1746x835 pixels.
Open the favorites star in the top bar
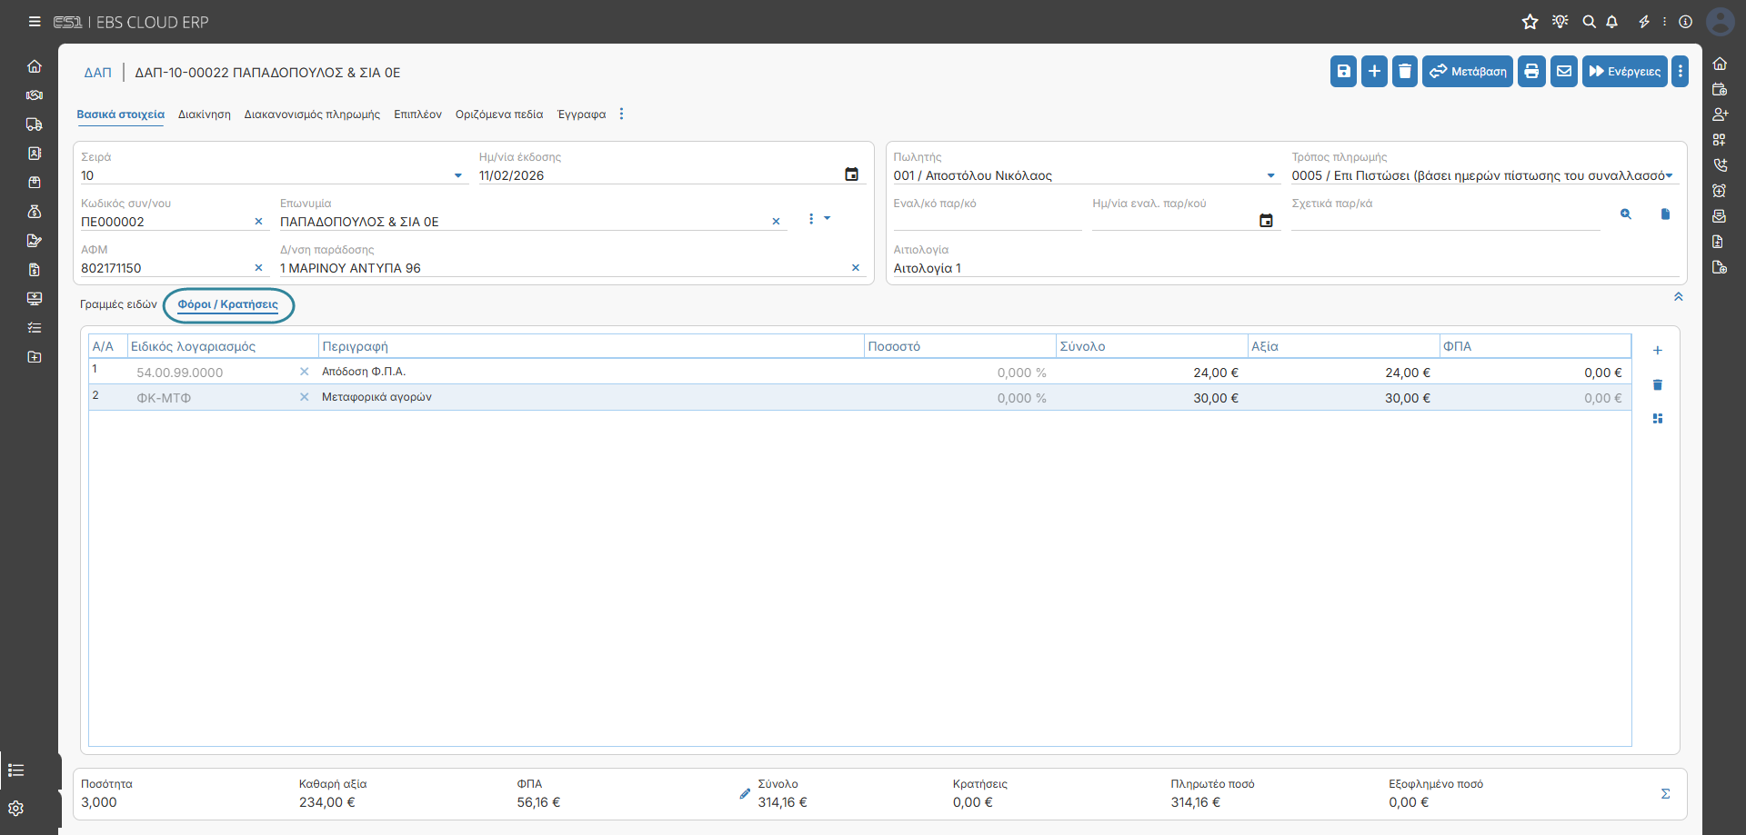coord(1530,22)
